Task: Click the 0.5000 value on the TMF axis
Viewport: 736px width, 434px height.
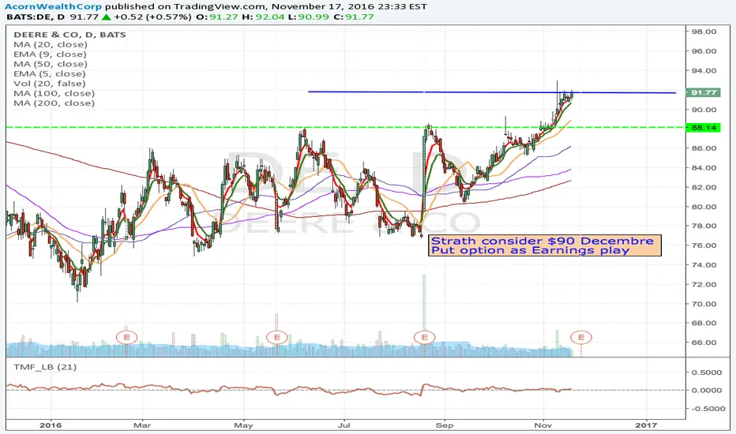Action: click(707, 372)
